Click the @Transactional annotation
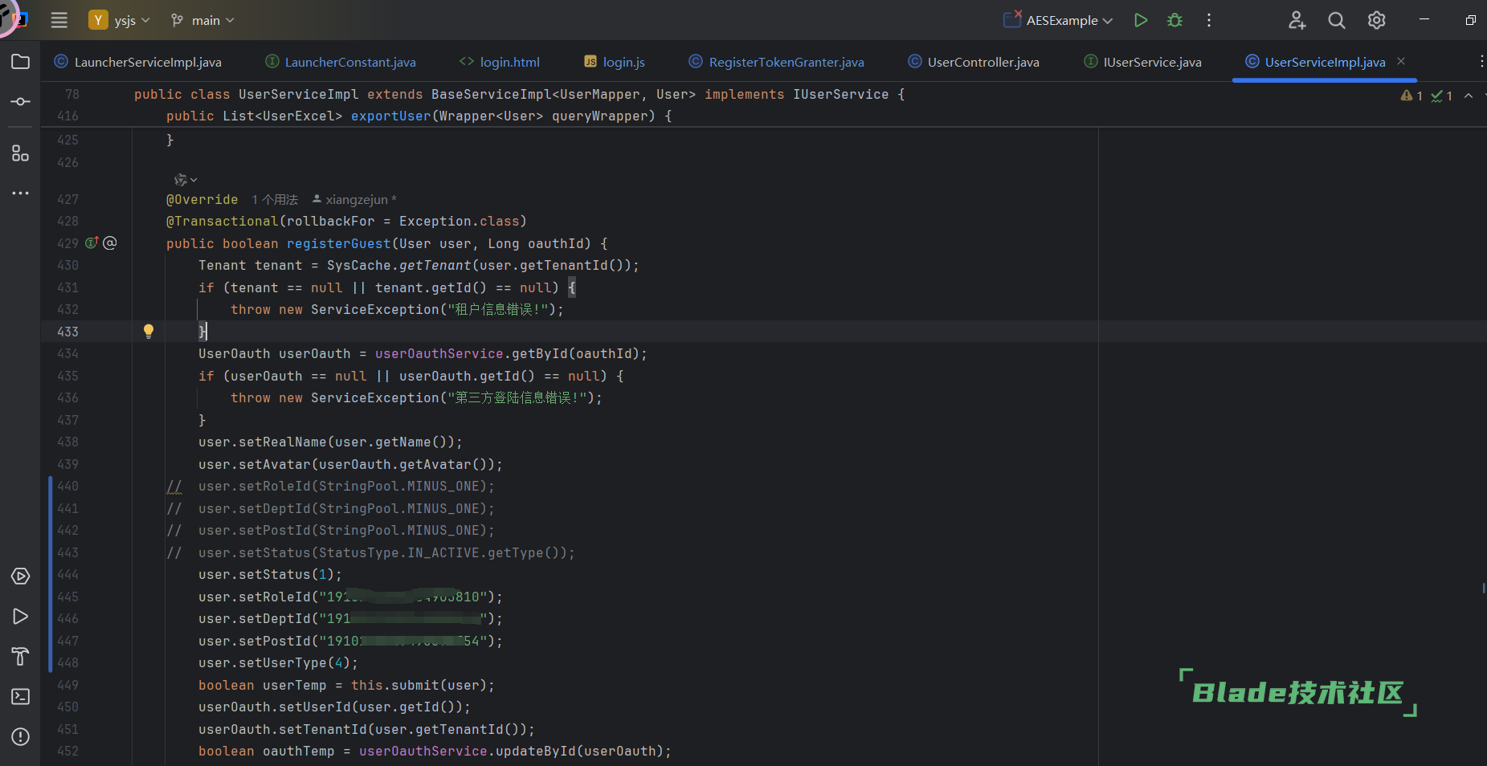Viewport: 1487px width, 766px height. click(222, 221)
